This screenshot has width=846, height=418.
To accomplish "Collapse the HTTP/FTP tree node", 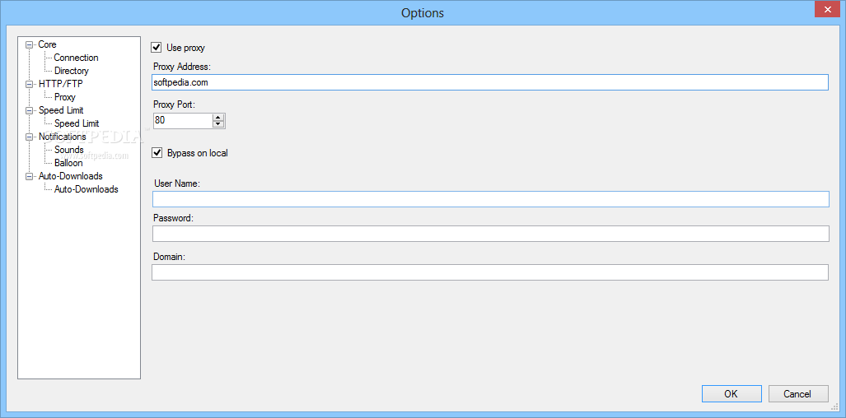I will (30, 85).
